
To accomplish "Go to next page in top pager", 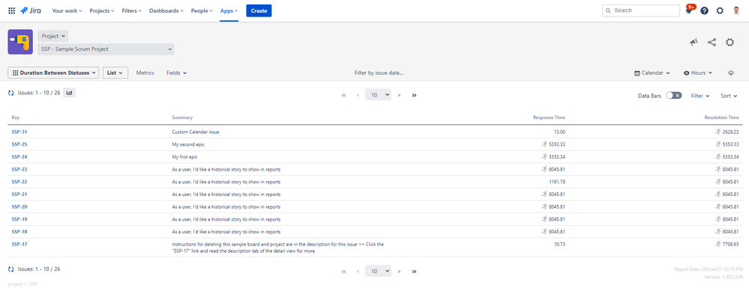I will pyautogui.click(x=399, y=95).
